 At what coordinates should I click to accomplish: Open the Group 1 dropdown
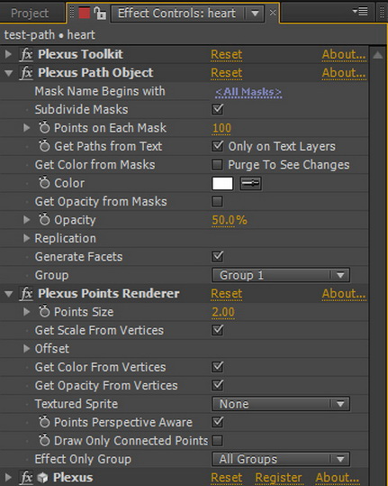(281, 275)
